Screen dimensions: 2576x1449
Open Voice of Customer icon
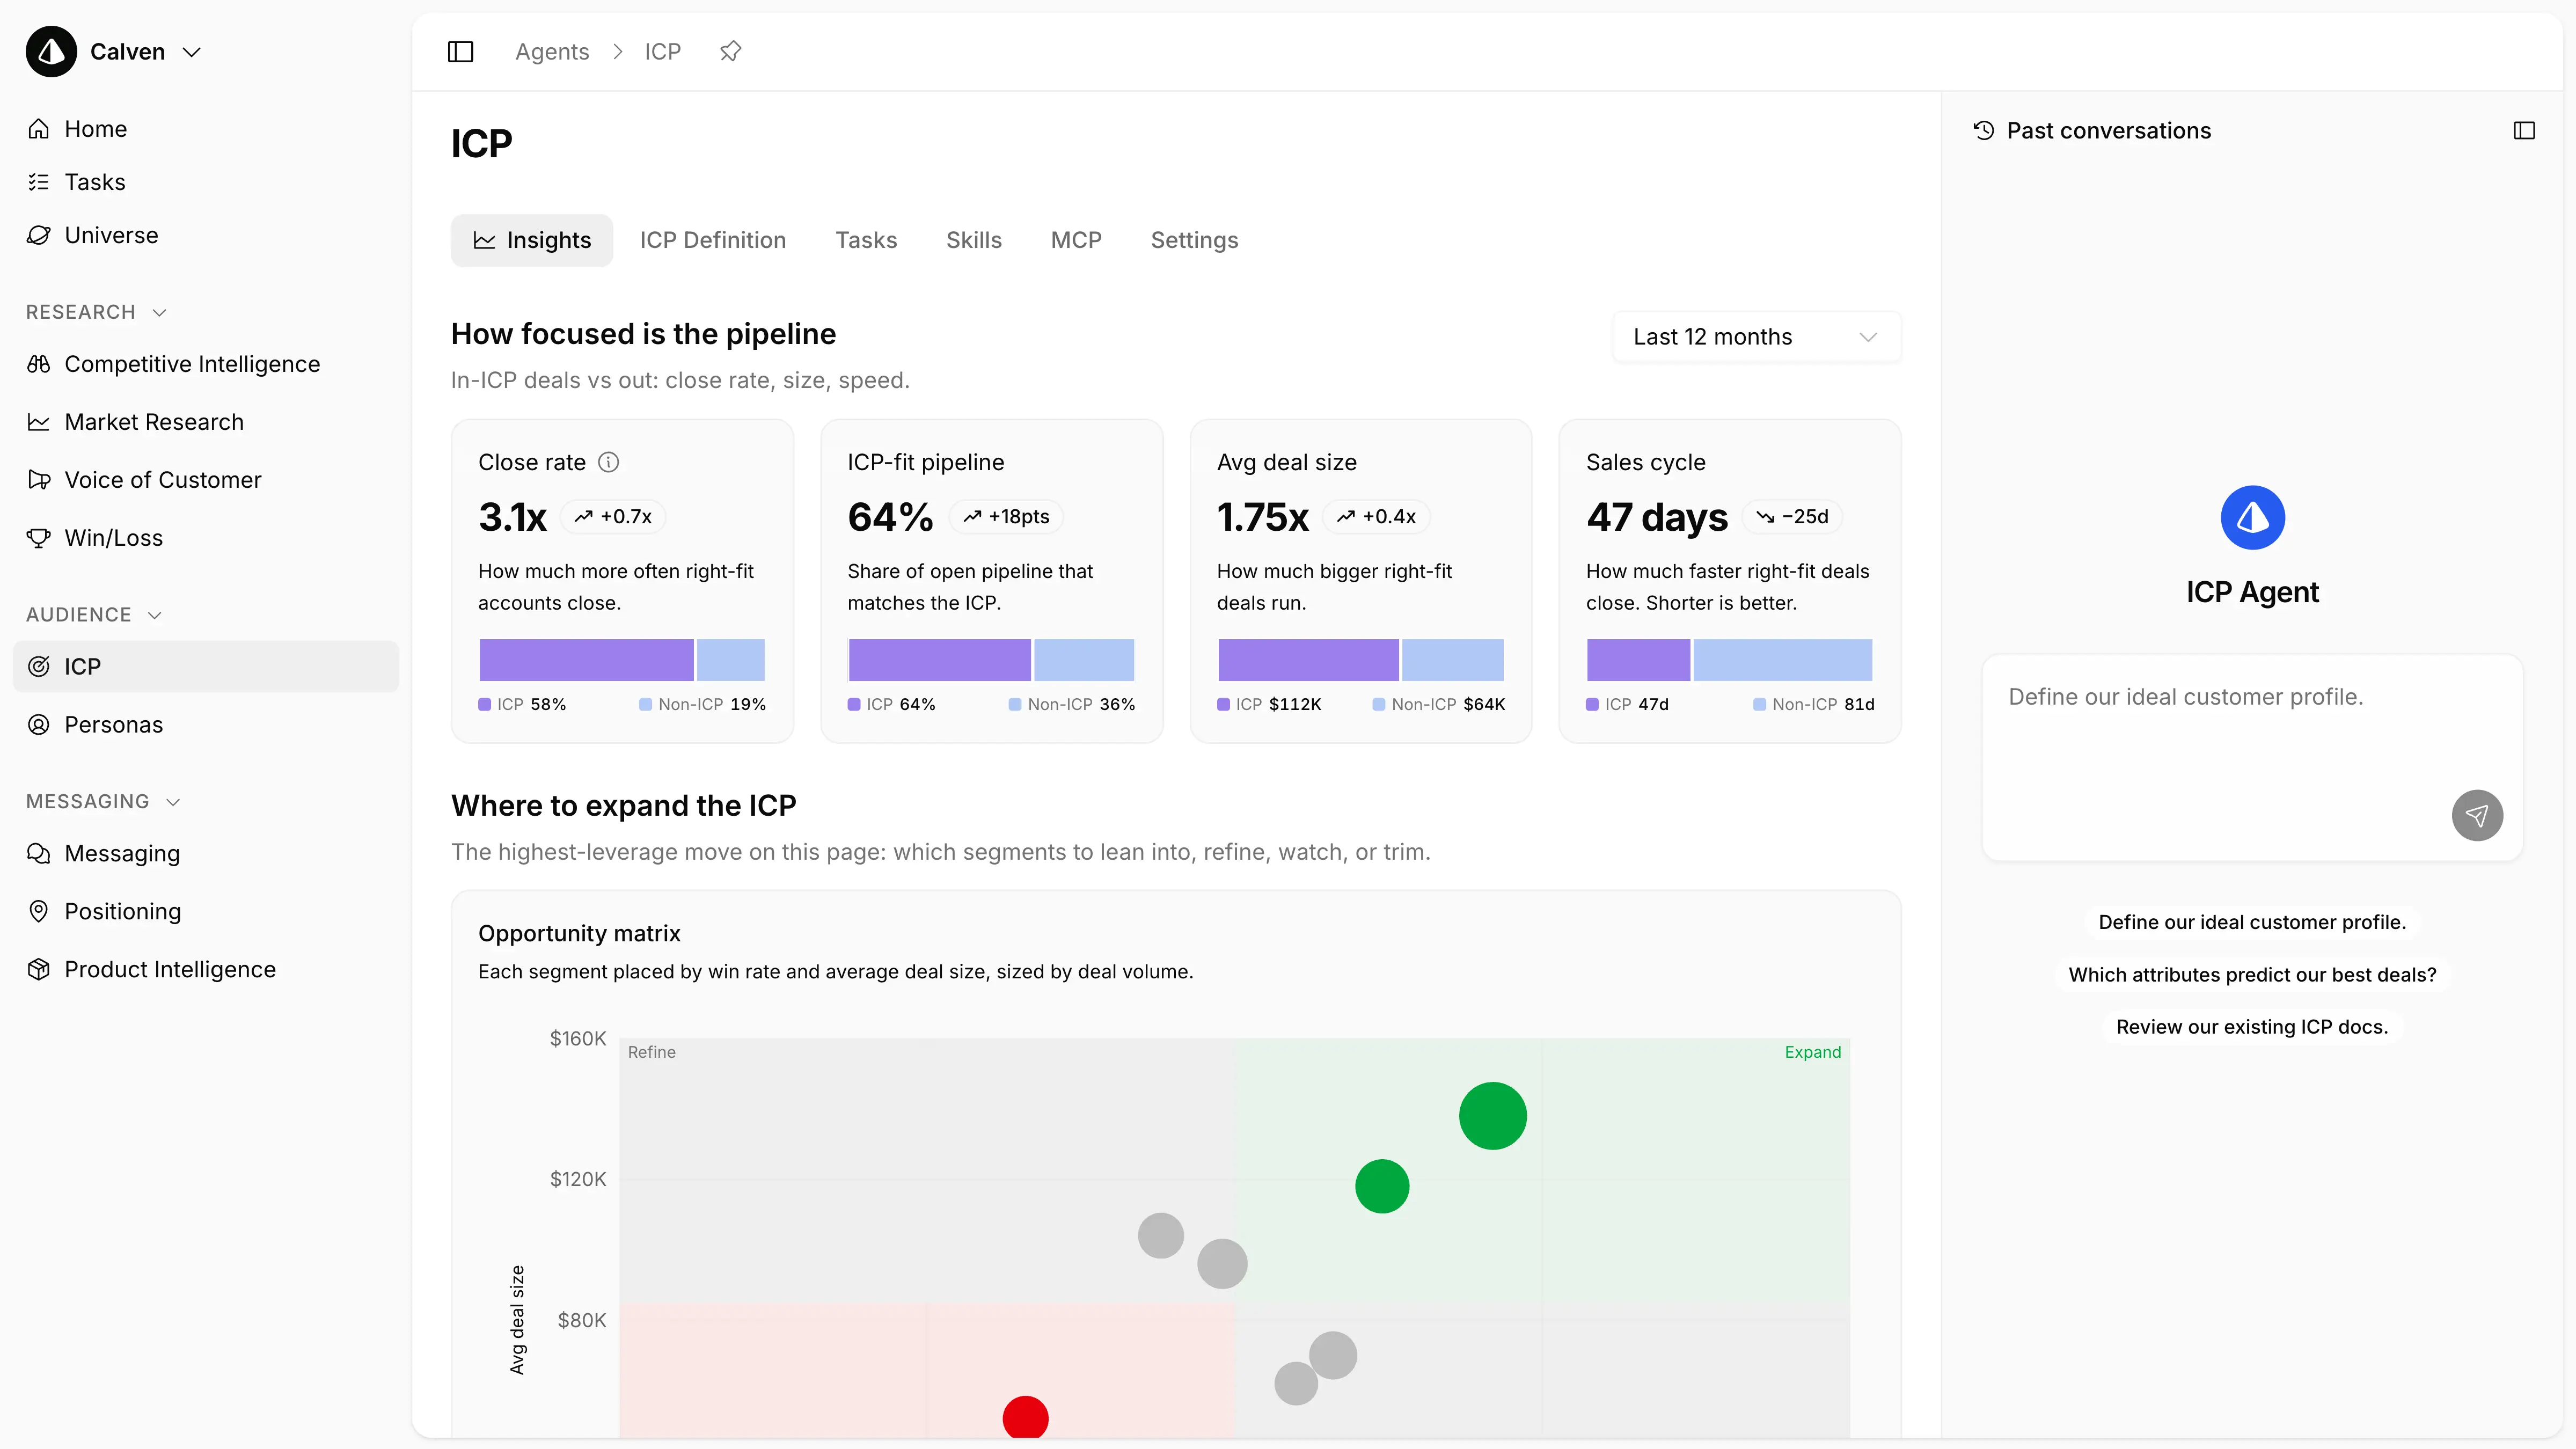(x=39, y=480)
